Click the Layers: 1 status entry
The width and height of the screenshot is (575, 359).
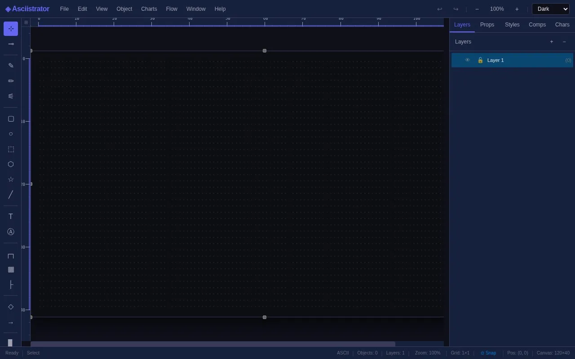click(395, 353)
